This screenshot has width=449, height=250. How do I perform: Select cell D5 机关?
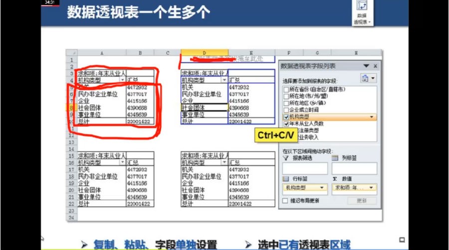(x=205, y=87)
